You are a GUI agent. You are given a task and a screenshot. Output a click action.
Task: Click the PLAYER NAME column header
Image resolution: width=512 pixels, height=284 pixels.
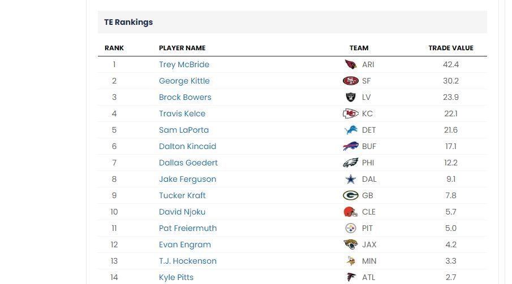tap(182, 48)
